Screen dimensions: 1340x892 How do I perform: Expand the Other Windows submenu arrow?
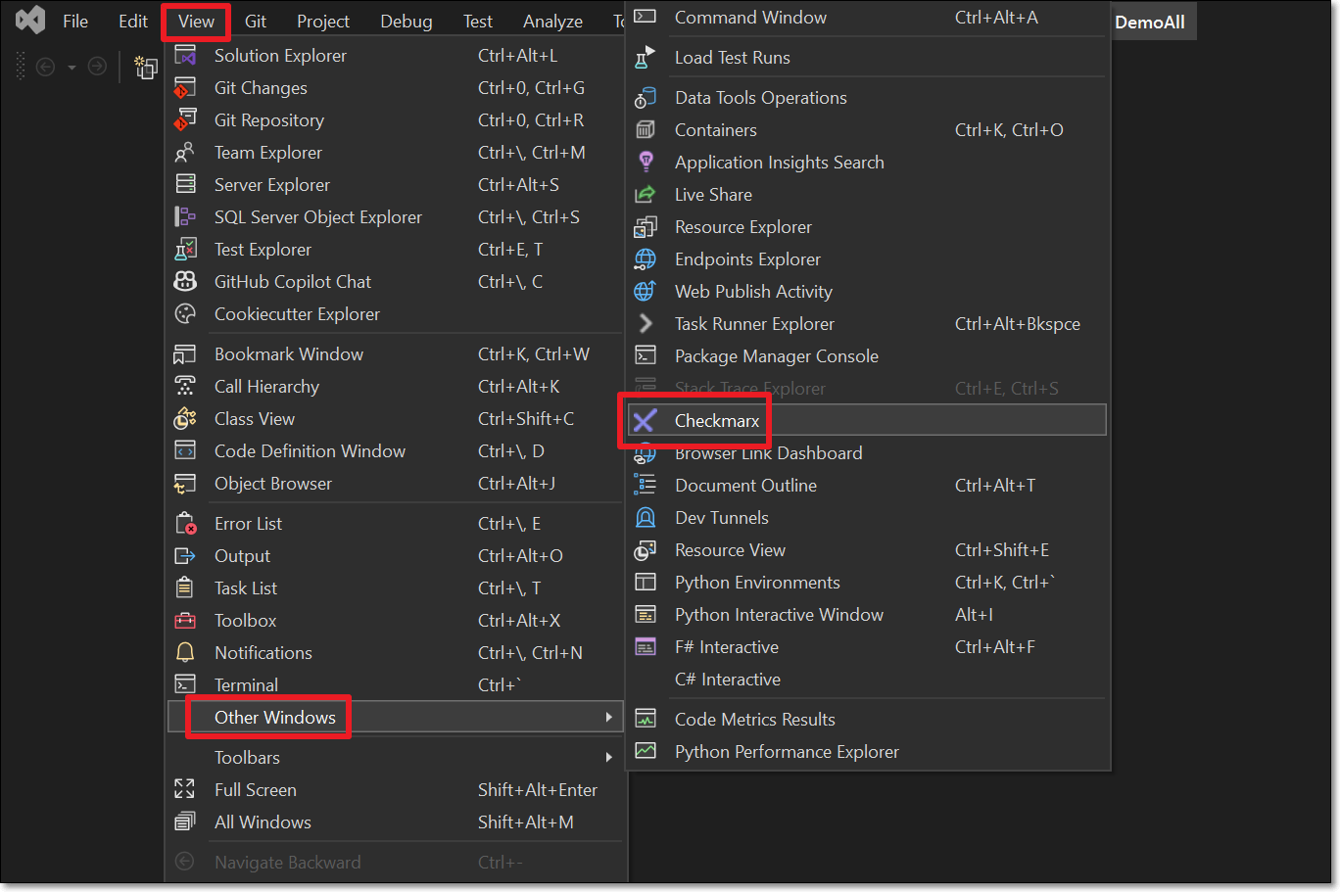(608, 718)
